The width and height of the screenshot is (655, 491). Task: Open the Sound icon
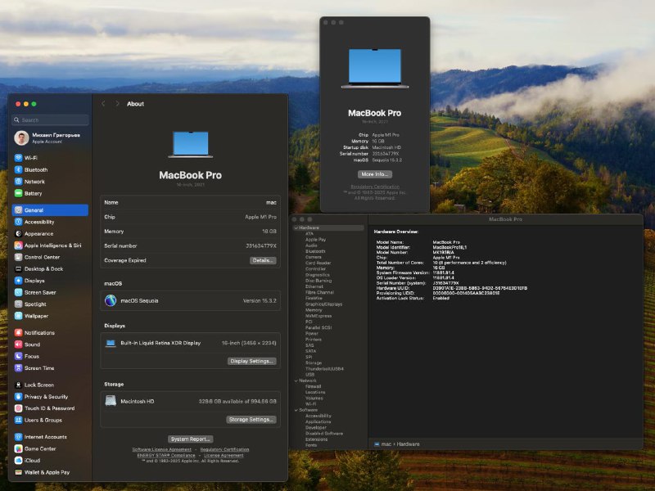[18, 344]
